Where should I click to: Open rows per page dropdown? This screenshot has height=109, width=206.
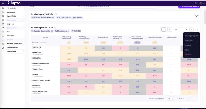tap(171, 99)
